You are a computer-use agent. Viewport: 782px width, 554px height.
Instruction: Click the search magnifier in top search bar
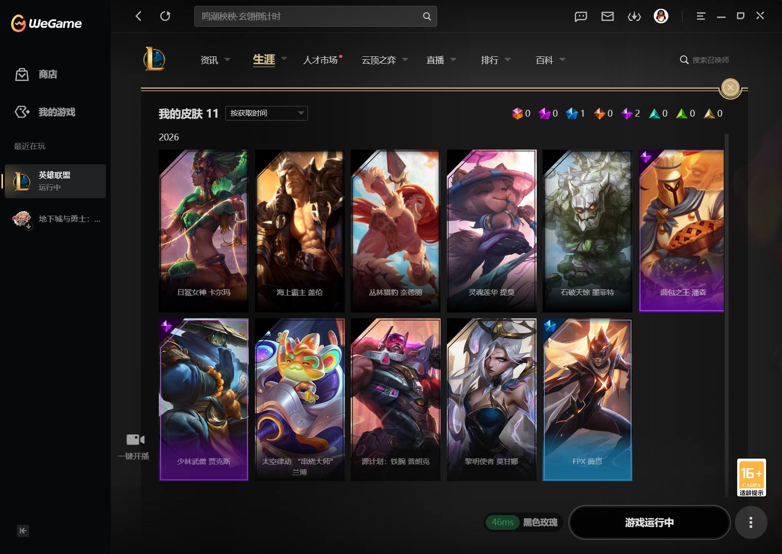(x=427, y=16)
